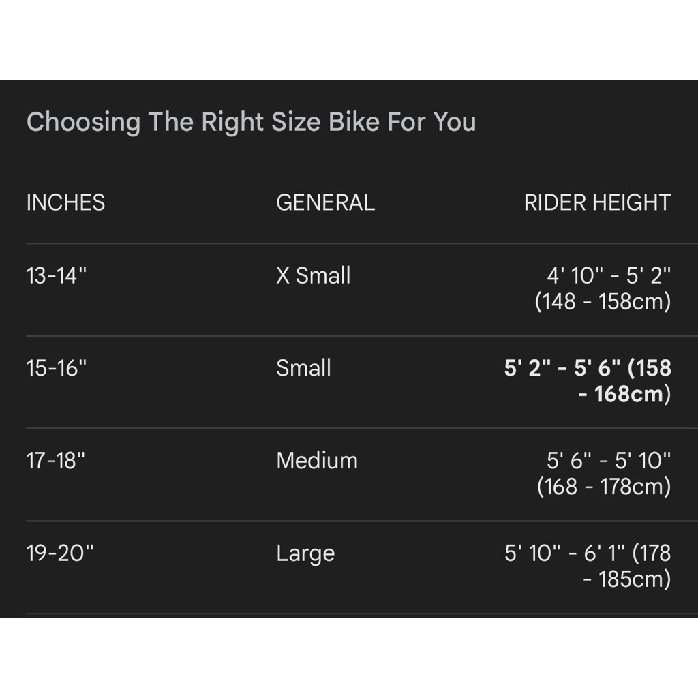This screenshot has width=698, height=698.
Task: Choose the 17-18" frame size cell
Action: click(57, 460)
